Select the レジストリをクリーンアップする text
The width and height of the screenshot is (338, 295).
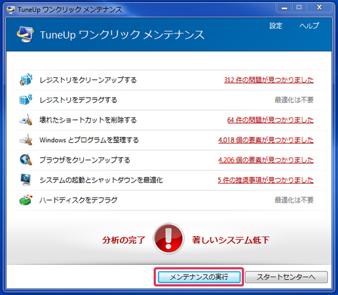click(88, 80)
